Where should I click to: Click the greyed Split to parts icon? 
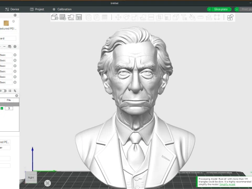[x=97, y=17]
